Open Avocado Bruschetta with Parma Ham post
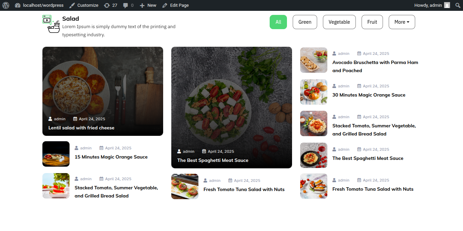This screenshot has height=231, width=463. [375, 66]
